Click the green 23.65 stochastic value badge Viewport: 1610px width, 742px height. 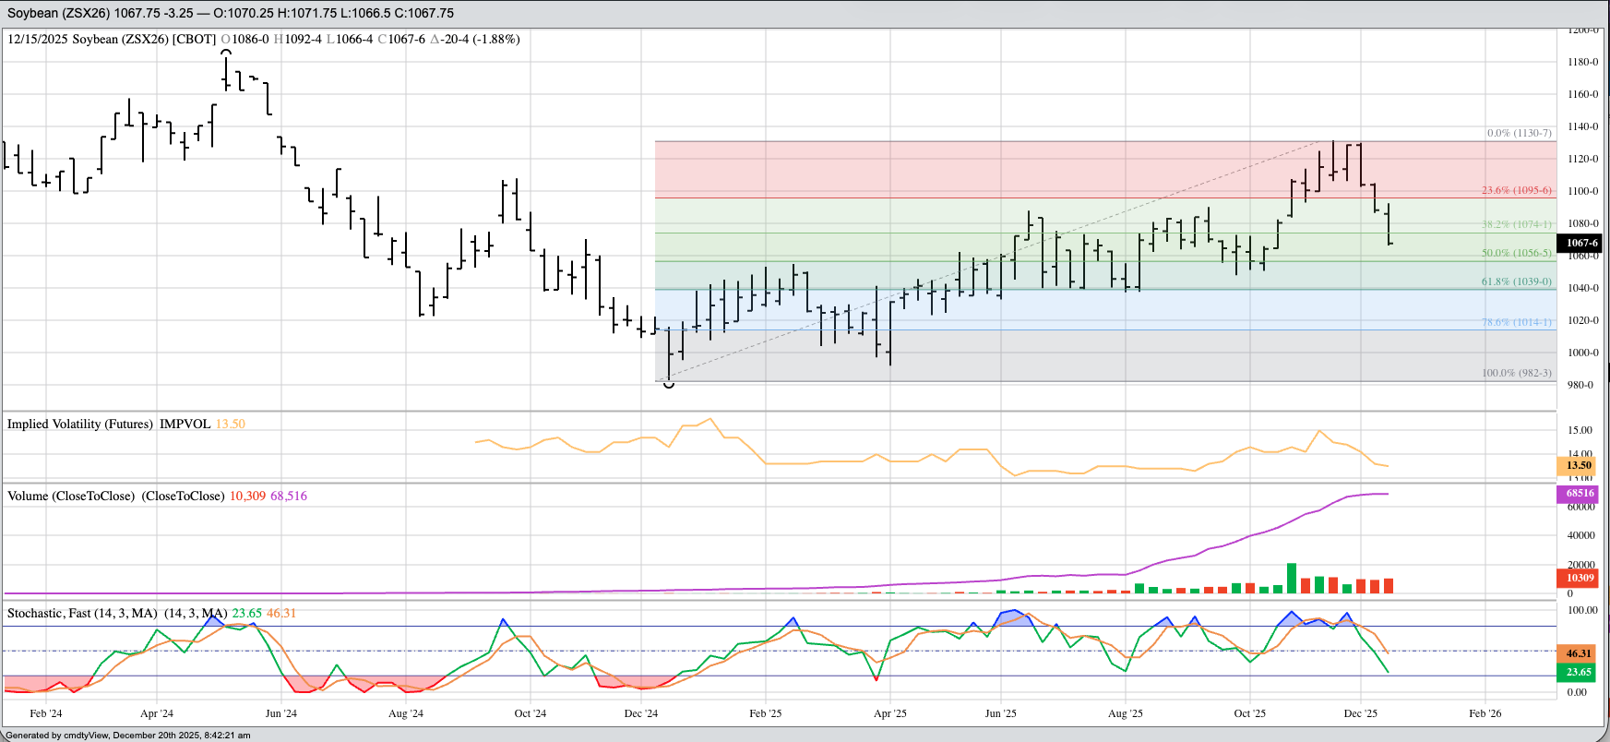pyautogui.click(x=1579, y=672)
